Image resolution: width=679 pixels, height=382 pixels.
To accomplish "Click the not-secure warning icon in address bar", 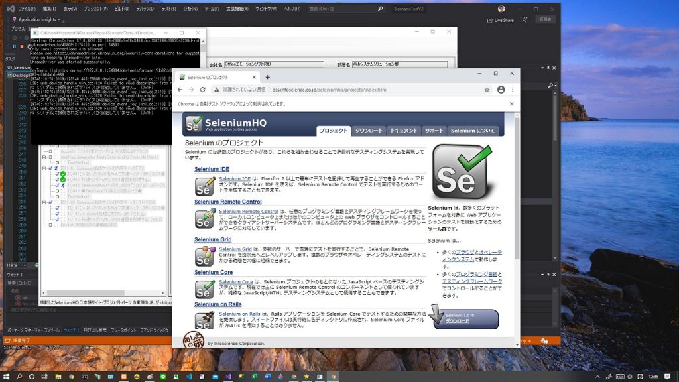I will coord(217,90).
